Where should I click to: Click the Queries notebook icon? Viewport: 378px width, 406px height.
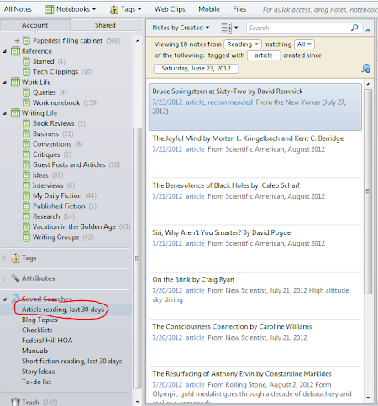[26, 92]
